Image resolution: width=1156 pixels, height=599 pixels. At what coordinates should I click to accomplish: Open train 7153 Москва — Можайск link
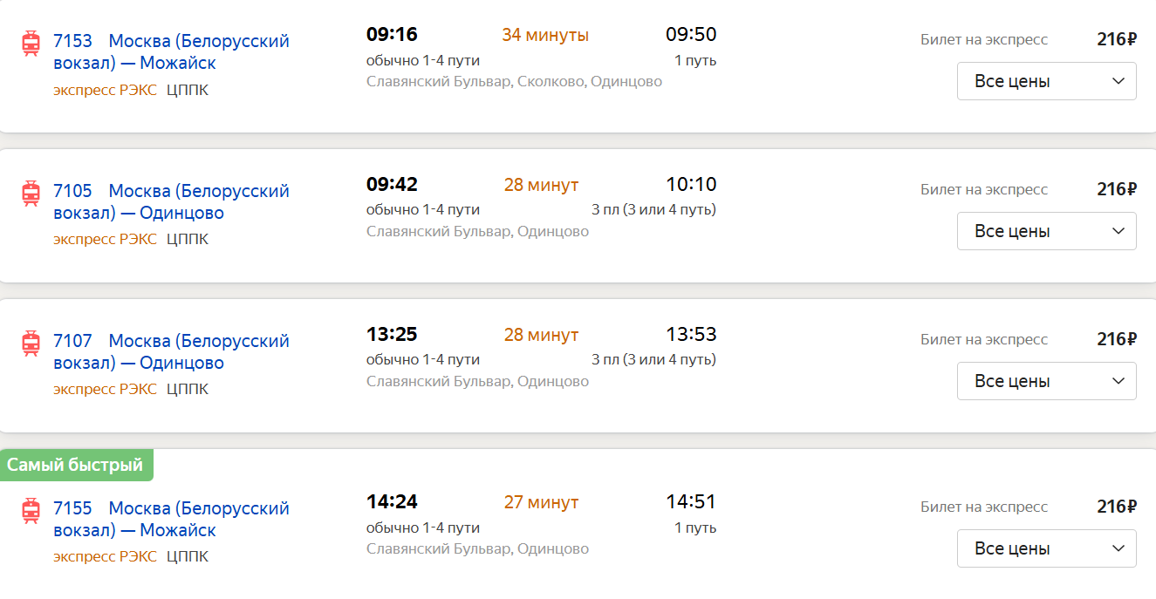pyautogui.click(x=171, y=51)
